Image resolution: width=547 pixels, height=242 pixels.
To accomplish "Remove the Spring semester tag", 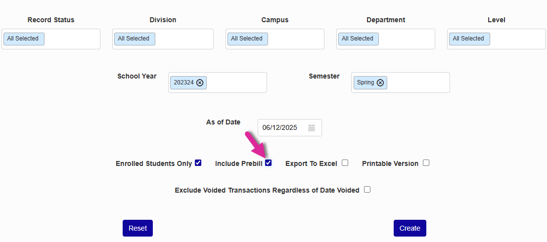I will point(380,83).
